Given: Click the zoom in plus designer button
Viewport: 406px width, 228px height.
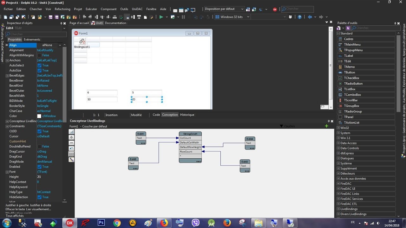Looking at the screenshot, I should pyautogui.click(x=72, y=137).
